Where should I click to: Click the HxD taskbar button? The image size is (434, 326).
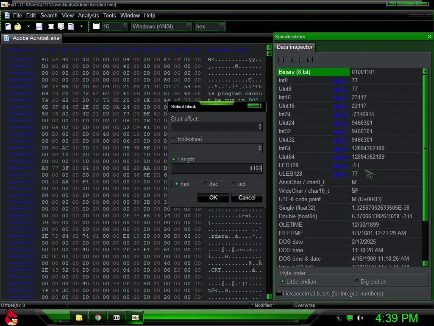click(135, 318)
